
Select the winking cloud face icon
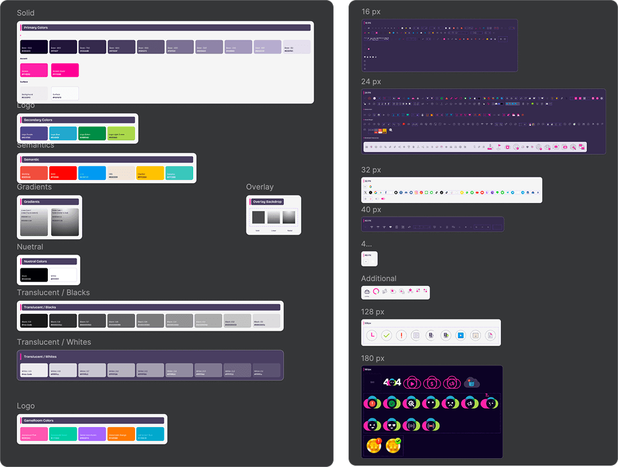click(372, 425)
